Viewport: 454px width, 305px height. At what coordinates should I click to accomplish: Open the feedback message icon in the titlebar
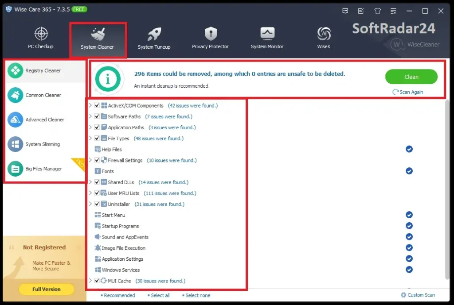345,11
